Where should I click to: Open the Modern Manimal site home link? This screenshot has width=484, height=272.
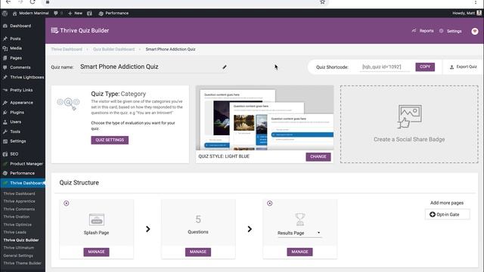[30, 14]
